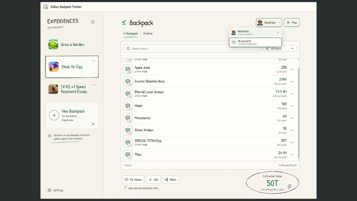Open more options for Apple Juice

292,69
